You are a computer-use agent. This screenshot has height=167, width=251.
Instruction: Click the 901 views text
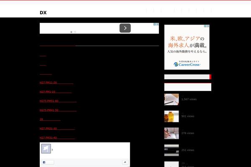click(187, 116)
